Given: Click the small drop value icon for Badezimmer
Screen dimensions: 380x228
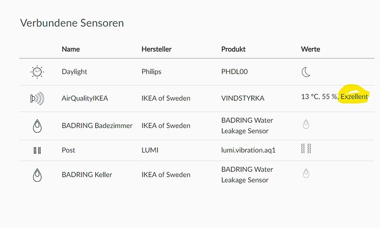Looking at the screenshot, I should tap(306, 124).
